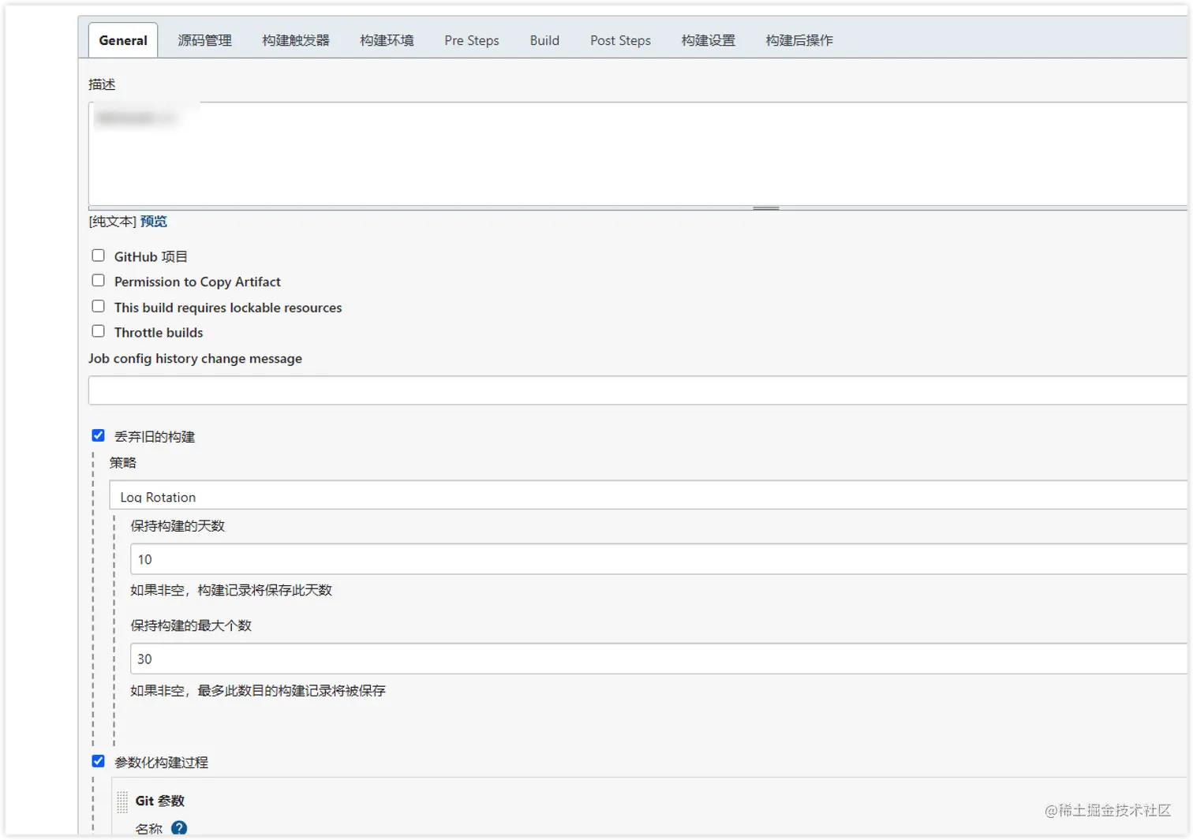Screen dimensions: 1193x840
Task: Click the [纯文本] label
Action: tap(112, 222)
